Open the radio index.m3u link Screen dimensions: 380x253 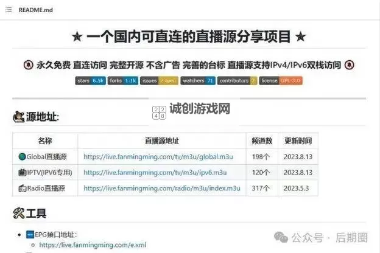(162, 188)
